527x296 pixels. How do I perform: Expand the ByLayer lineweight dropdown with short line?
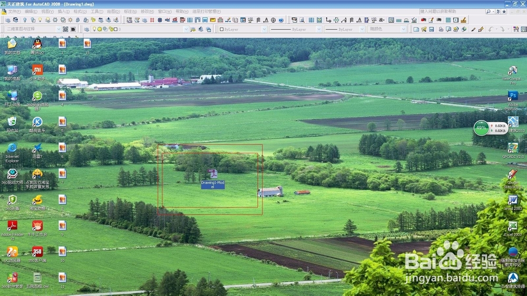pos(362,29)
